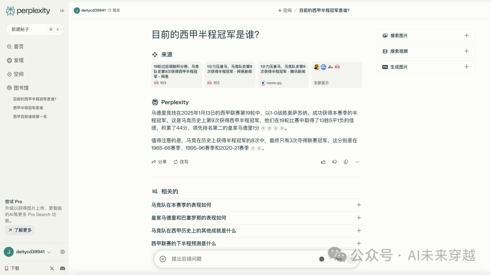Open library thread 目前的西甲半程冠军是谁?
Viewport: 491px width, 275px height.
[x=35, y=99]
